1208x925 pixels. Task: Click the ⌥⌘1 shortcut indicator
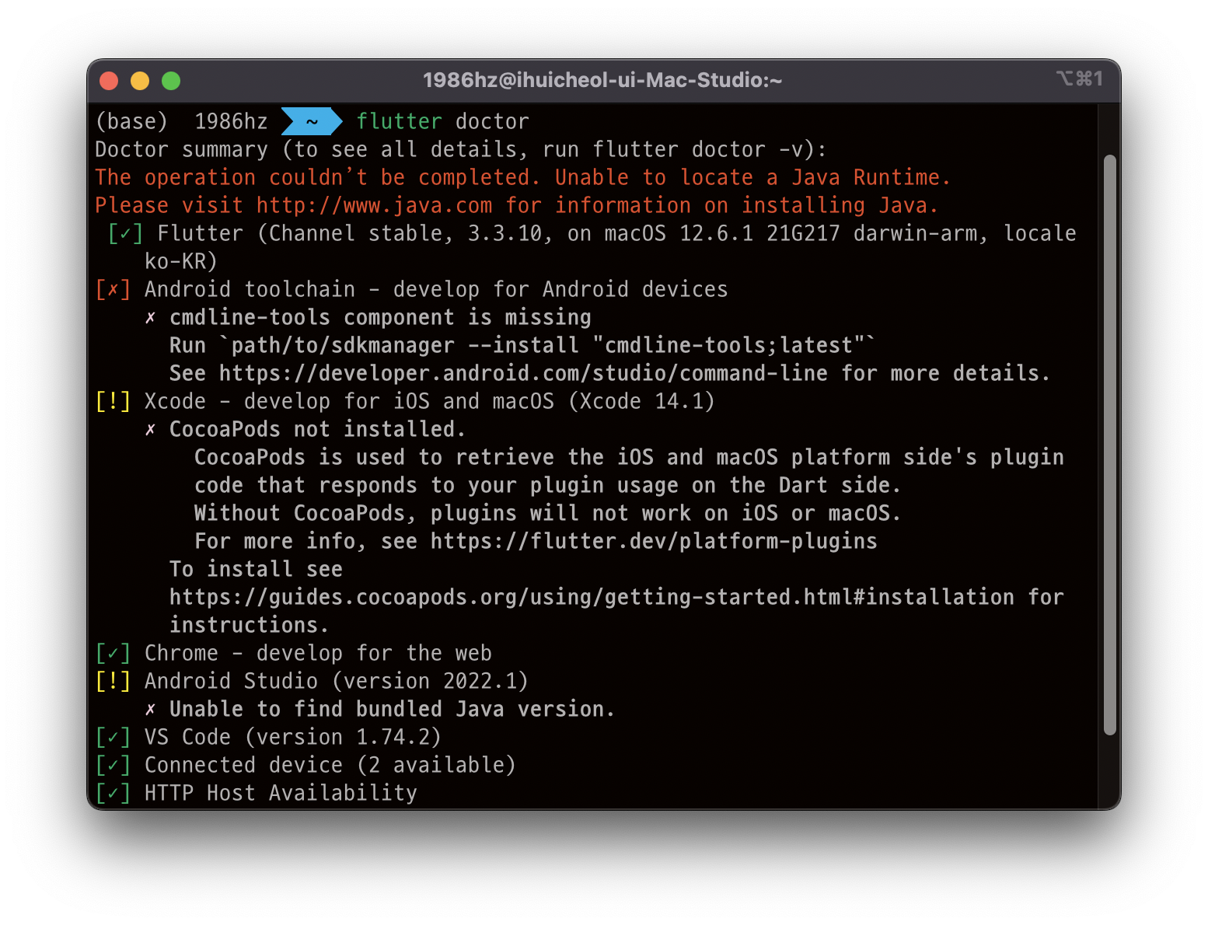pyautogui.click(x=1080, y=79)
